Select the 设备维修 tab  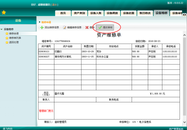pos(161,13)
